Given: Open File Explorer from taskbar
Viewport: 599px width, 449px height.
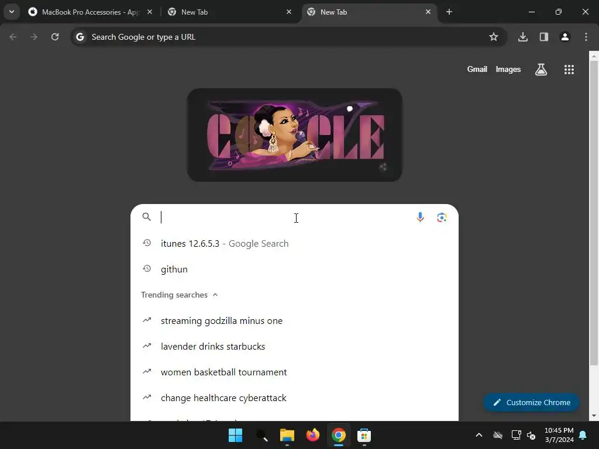Looking at the screenshot, I should pos(287,435).
